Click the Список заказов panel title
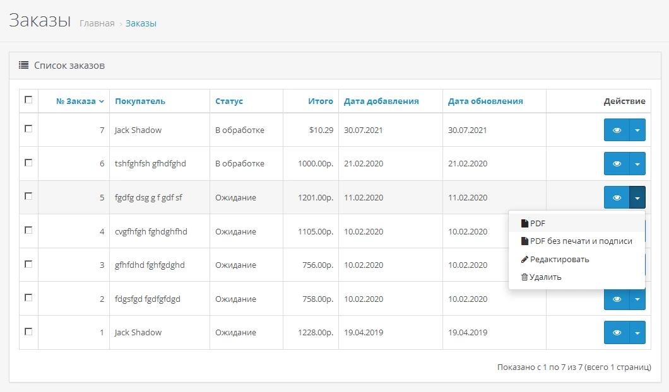 pos(69,66)
